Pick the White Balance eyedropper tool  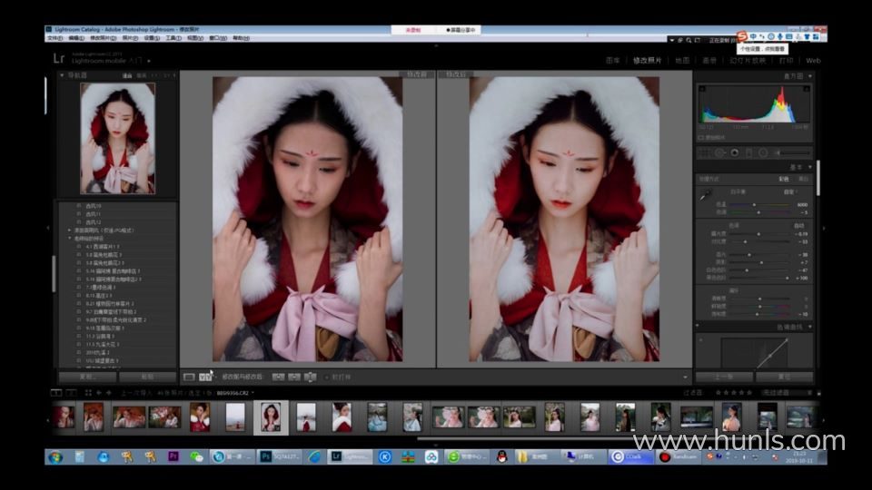pyautogui.click(x=706, y=195)
